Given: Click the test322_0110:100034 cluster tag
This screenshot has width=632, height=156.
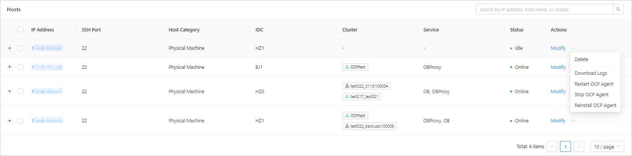Looking at the screenshot, I should point(366,86).
